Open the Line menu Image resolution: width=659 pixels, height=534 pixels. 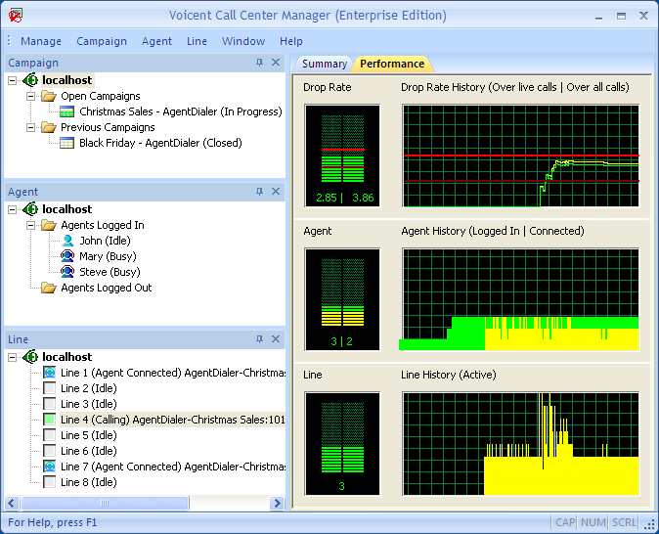click(x=198, y=41)
